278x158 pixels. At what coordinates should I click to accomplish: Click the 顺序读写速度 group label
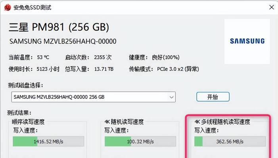[x=28, y=122]
